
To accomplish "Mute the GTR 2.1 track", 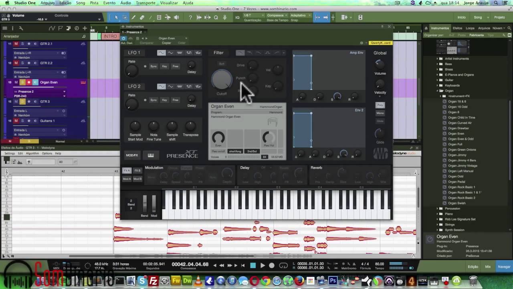I will point(16,44).
